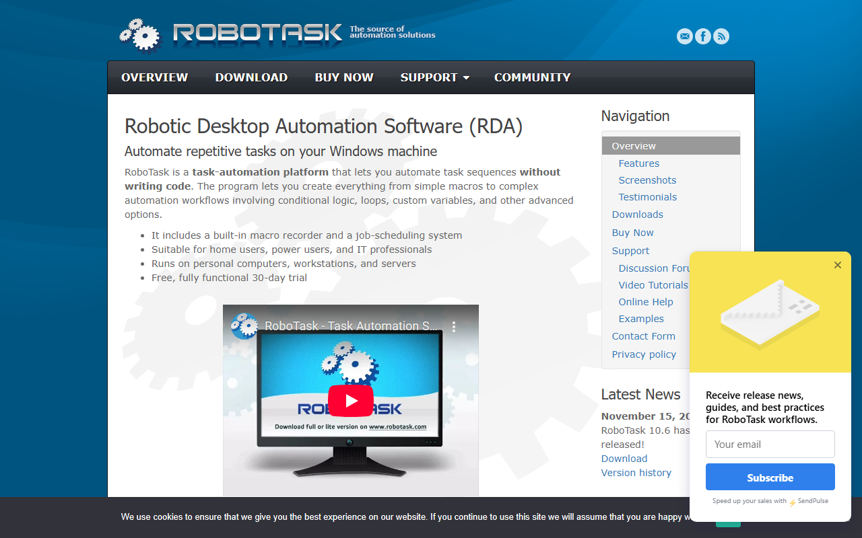Screen dimensions: 862x538
Task: Open the YouTube video options menu
Action: point(454,326)
